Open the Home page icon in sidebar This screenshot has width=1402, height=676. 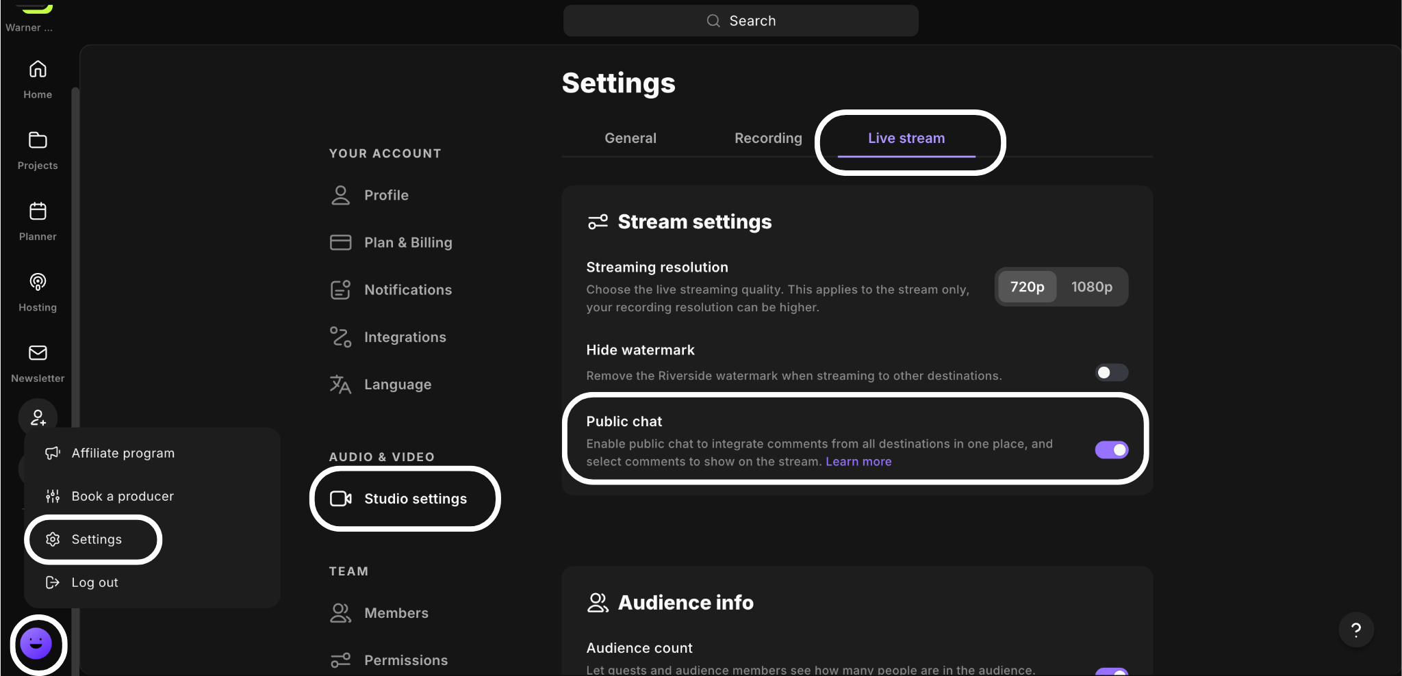pos(38,69)
